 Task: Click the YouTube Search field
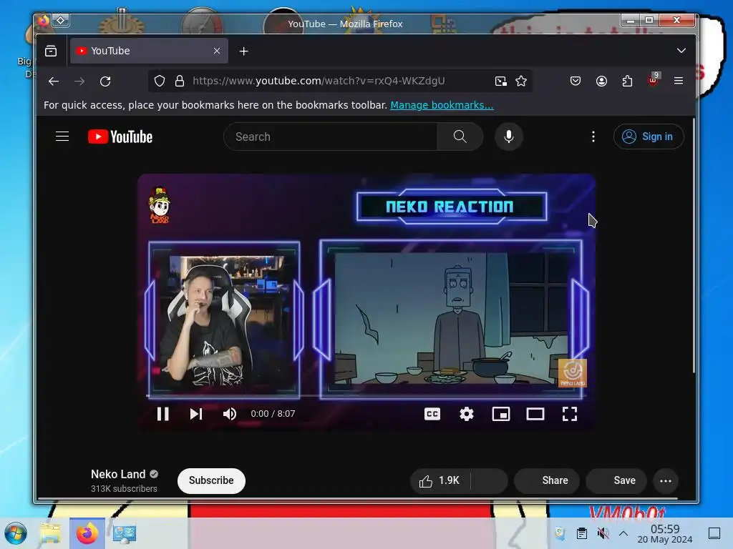tap(331, 137)
